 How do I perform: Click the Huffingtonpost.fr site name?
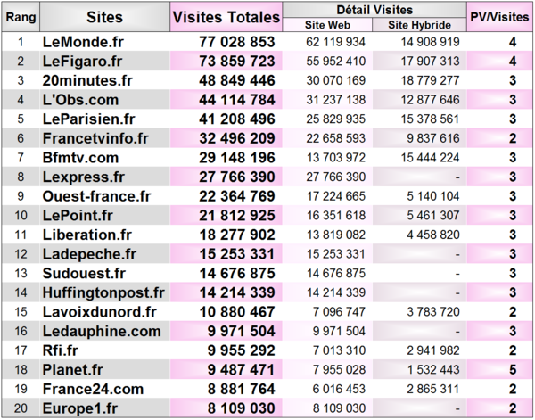pos(103,292)
